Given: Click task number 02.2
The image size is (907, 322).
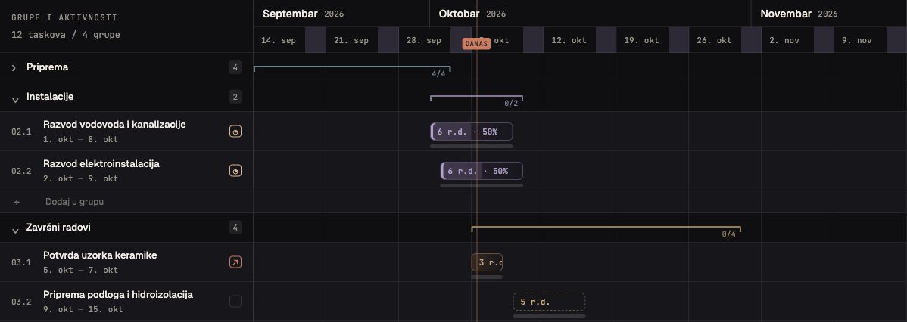Looking at the screenshot, I should tap(21, 171).
